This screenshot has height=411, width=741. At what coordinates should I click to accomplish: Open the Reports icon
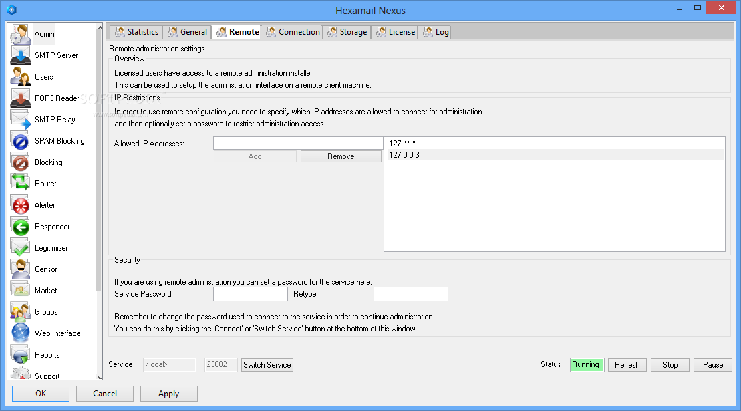pos(21,355)
